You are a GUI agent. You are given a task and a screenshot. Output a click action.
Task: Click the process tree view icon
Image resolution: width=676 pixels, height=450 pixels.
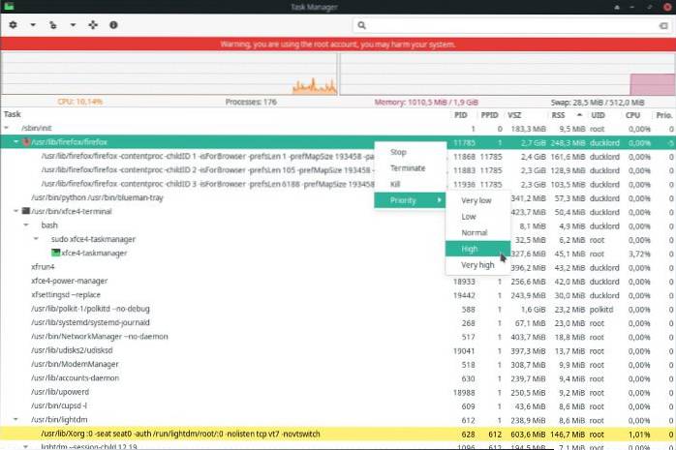tap(52, 25)
